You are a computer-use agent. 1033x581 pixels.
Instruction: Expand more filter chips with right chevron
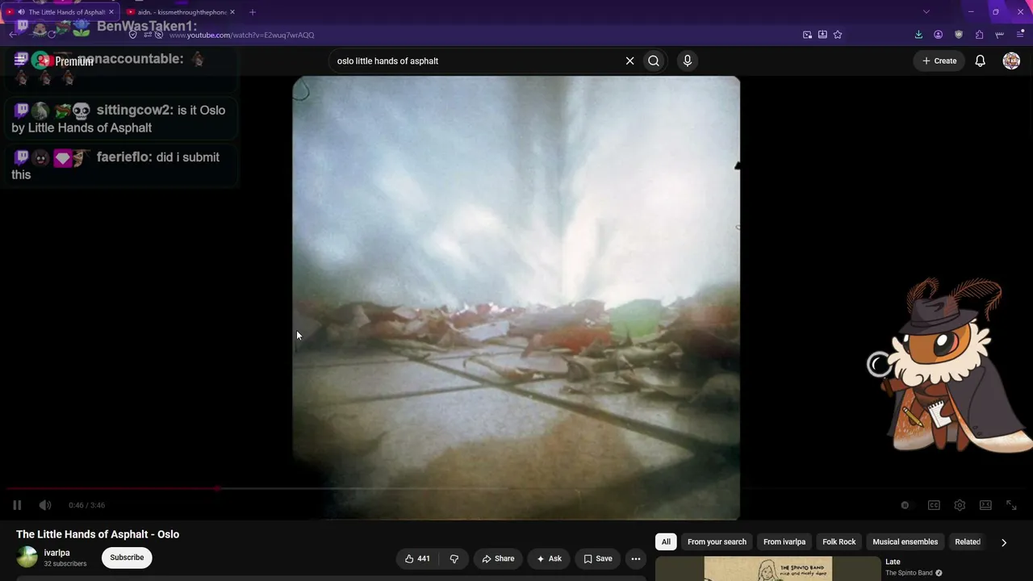[x=1004, y=542]
